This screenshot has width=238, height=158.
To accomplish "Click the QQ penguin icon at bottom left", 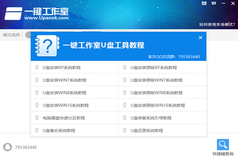I will coord(7,147).
